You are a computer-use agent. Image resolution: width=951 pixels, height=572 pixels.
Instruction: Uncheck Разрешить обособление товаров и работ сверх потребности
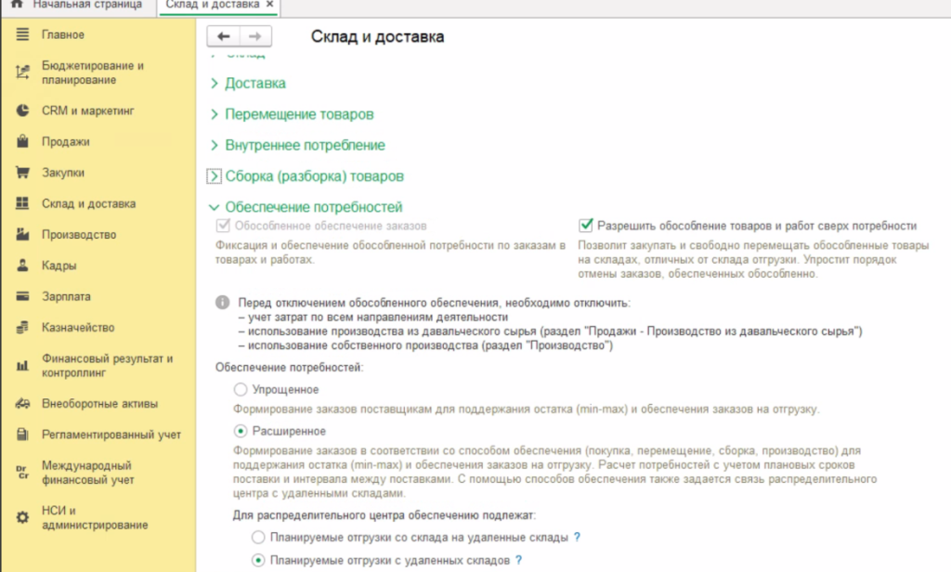585,226
